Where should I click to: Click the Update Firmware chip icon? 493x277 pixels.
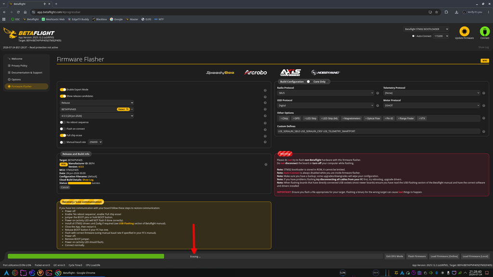(x=464, y=31)
